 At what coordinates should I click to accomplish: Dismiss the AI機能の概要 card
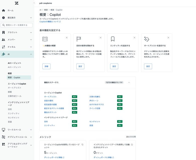tap(67, 38)
